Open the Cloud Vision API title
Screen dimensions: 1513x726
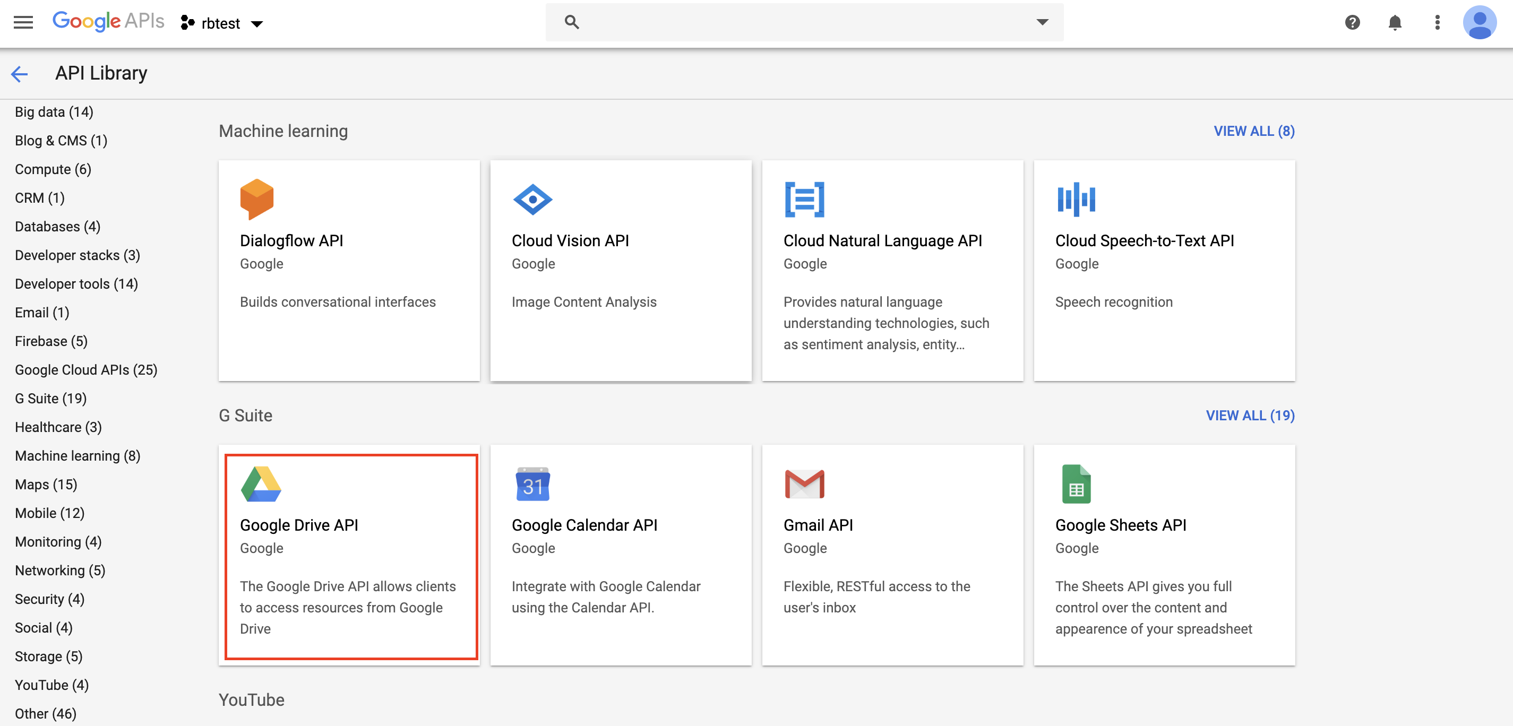click(570, 241)
